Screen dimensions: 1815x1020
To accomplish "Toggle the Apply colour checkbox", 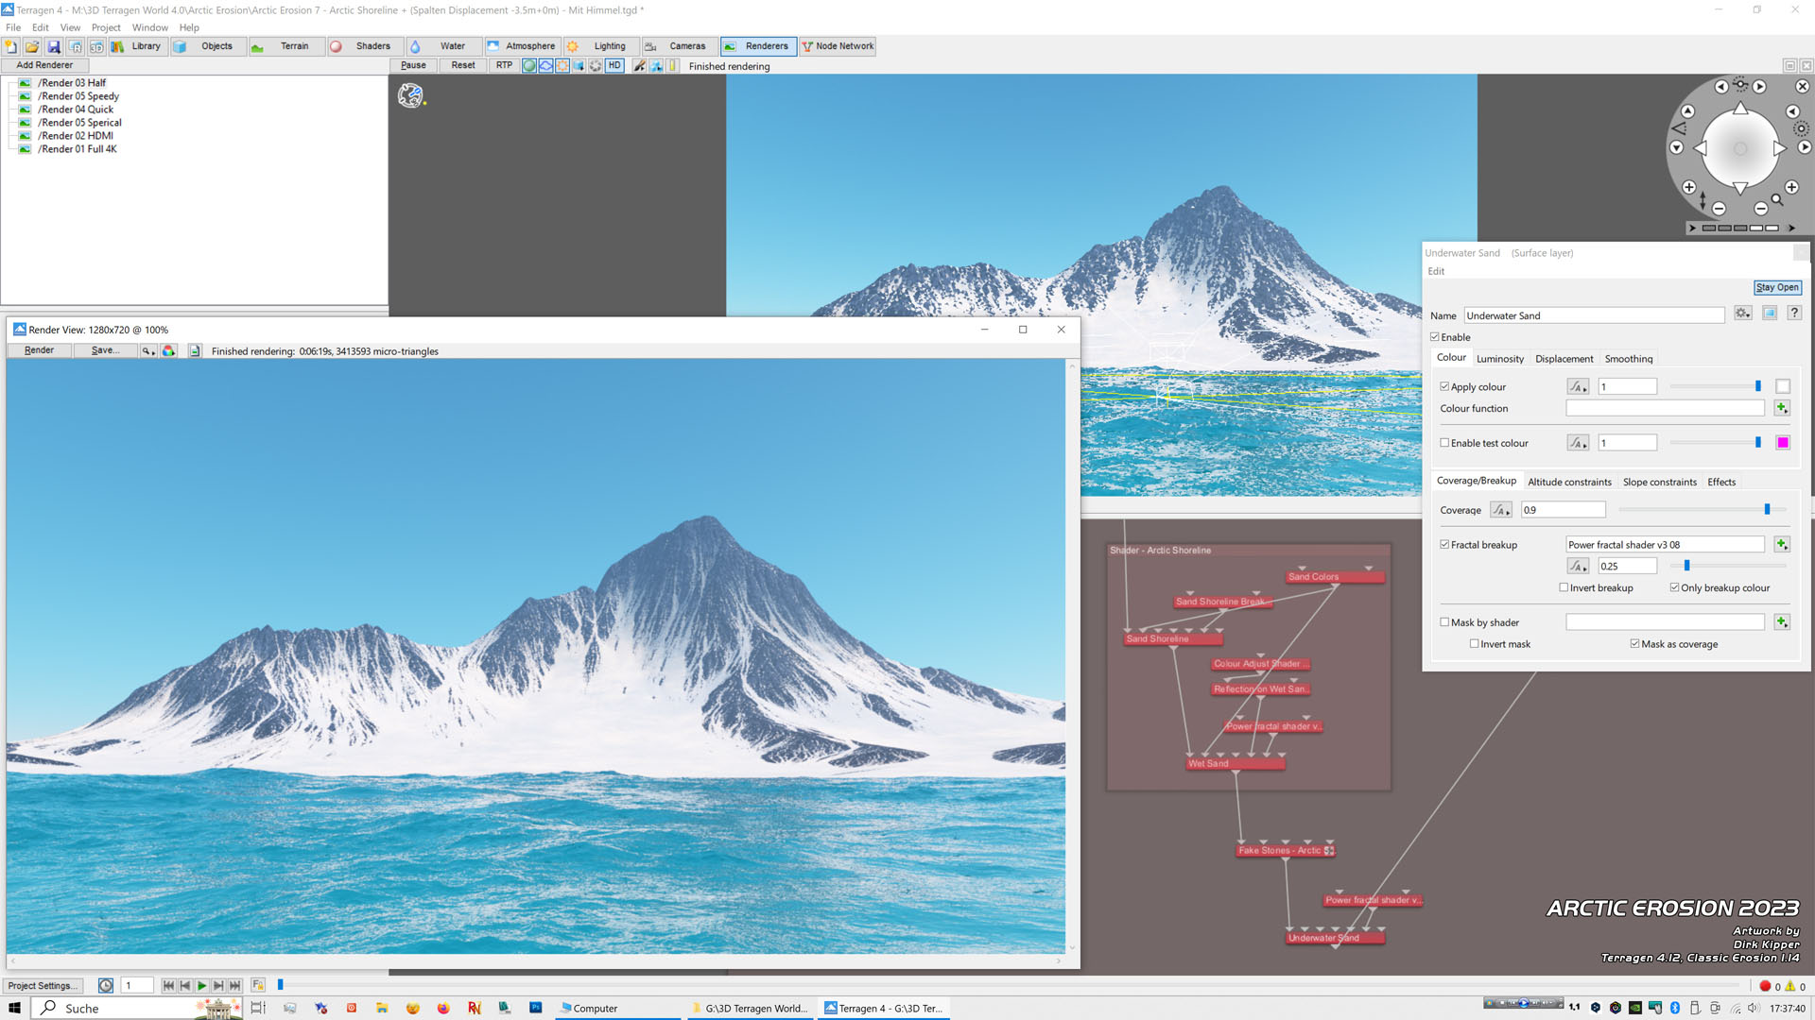I will tap(1444, 386).
